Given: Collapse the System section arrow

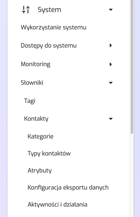Looking at the screenshot, I should (x=111, y=10).
